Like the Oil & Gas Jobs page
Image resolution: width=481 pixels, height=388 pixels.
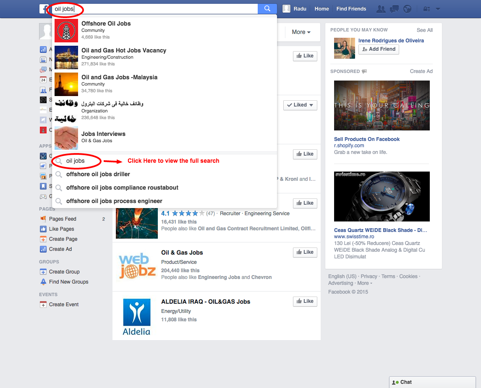tap(305, 252)
